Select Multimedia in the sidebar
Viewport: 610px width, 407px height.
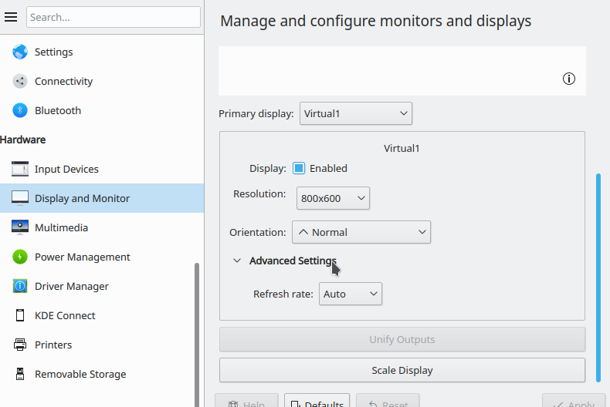[62, 227]
